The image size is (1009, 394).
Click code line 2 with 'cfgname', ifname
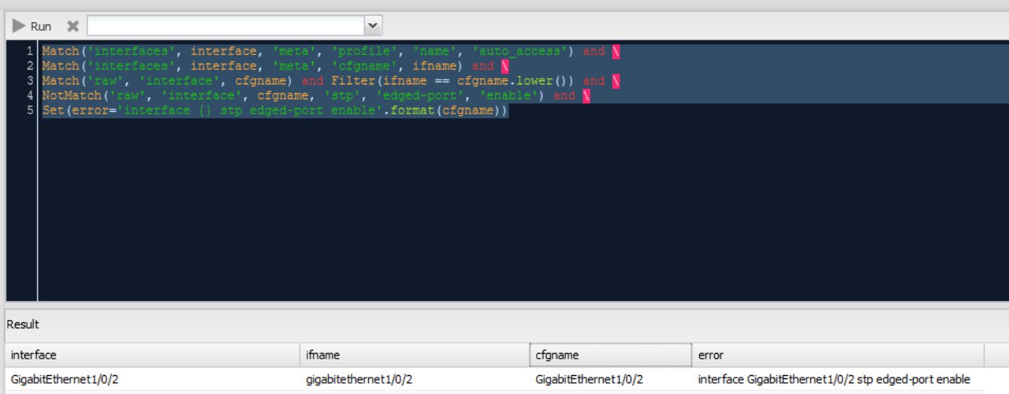pos(275,66)
